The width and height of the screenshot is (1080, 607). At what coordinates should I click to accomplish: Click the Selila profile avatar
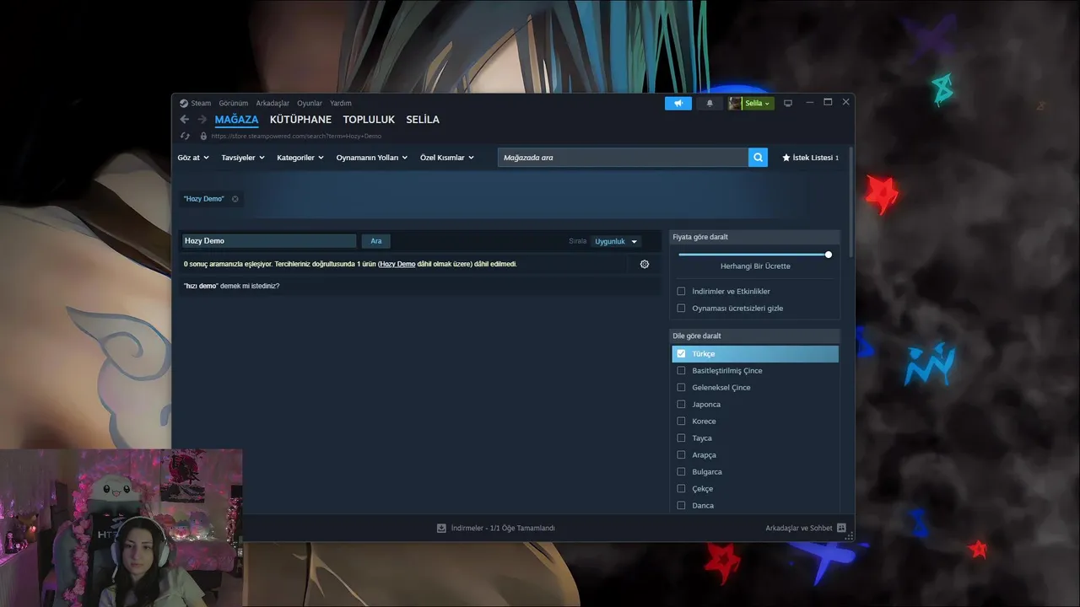click(735, 103)
